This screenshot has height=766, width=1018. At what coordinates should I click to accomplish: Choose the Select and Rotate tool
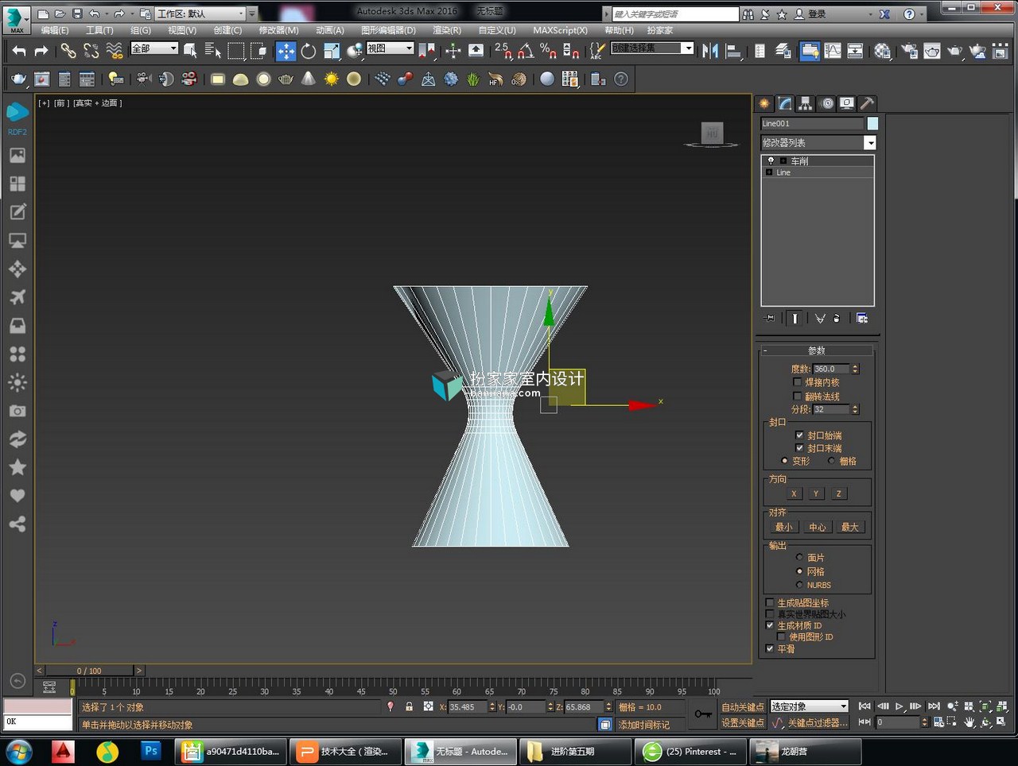click(309, 51)
